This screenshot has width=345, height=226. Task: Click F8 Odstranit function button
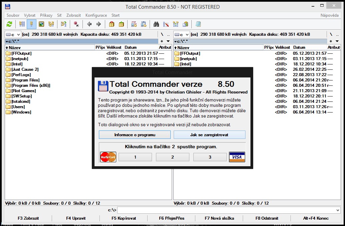pos(267,218)
